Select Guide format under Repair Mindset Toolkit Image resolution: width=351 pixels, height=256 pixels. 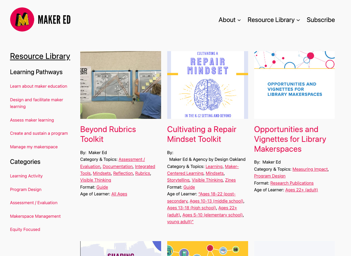pos(189,187)
